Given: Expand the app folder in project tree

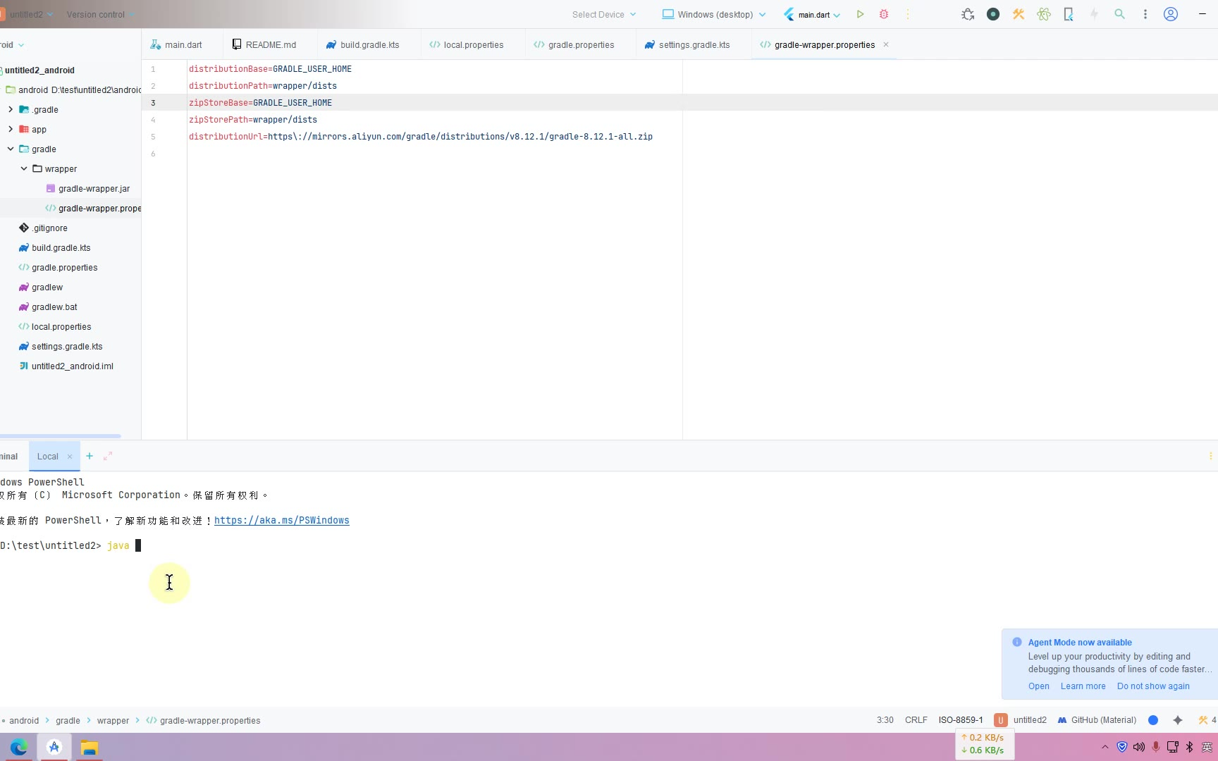Looking at the screenshot, I should point(11,130).
